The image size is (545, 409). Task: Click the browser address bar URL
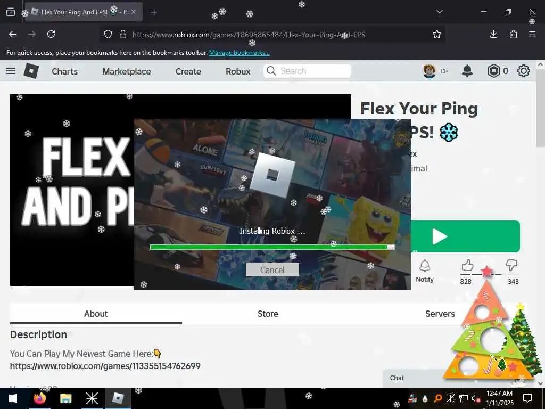249,35
